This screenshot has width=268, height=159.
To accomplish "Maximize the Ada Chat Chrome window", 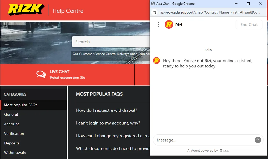I will [248, 4].
